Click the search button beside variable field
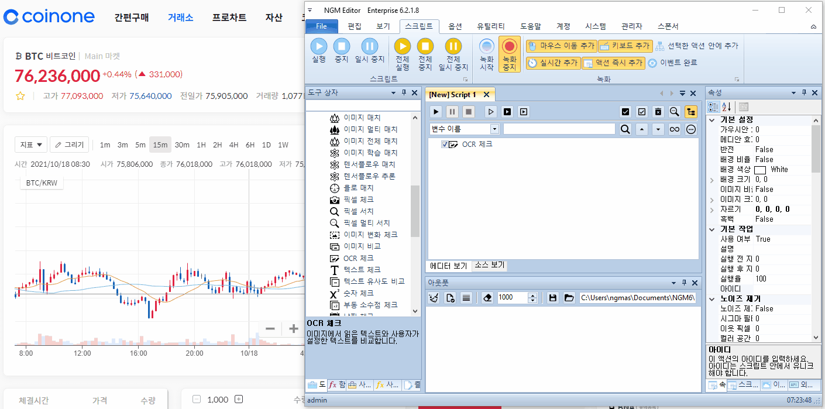Image resolution: width=825 pixels, height=409 pixels. coord(625,129)
